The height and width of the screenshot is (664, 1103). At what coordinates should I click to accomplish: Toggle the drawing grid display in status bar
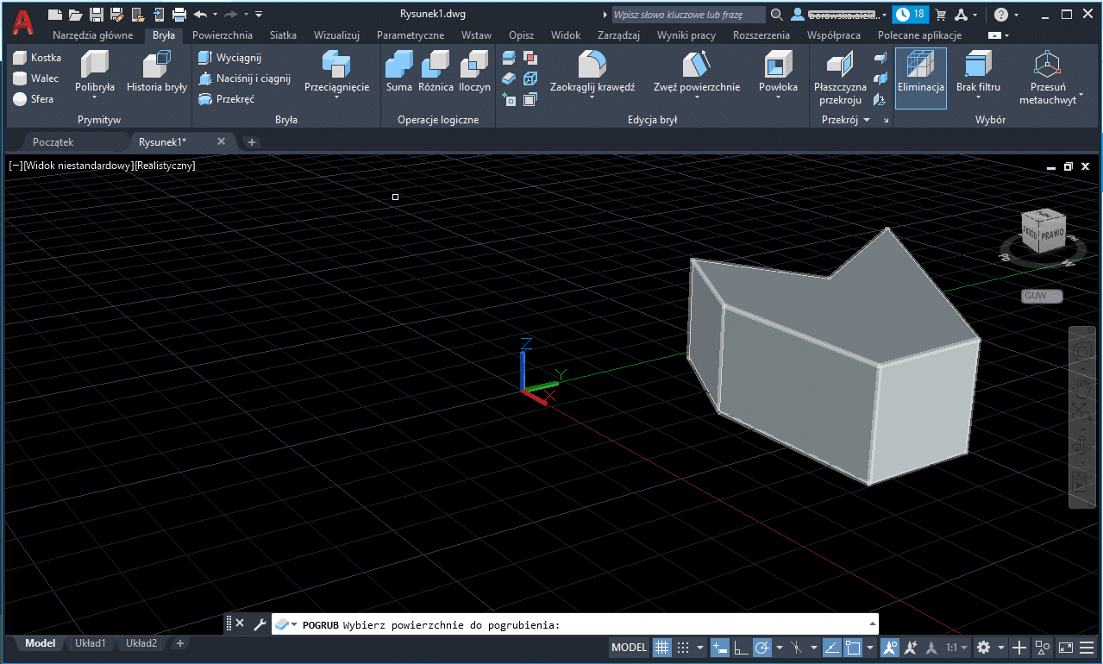coord(661,647)
